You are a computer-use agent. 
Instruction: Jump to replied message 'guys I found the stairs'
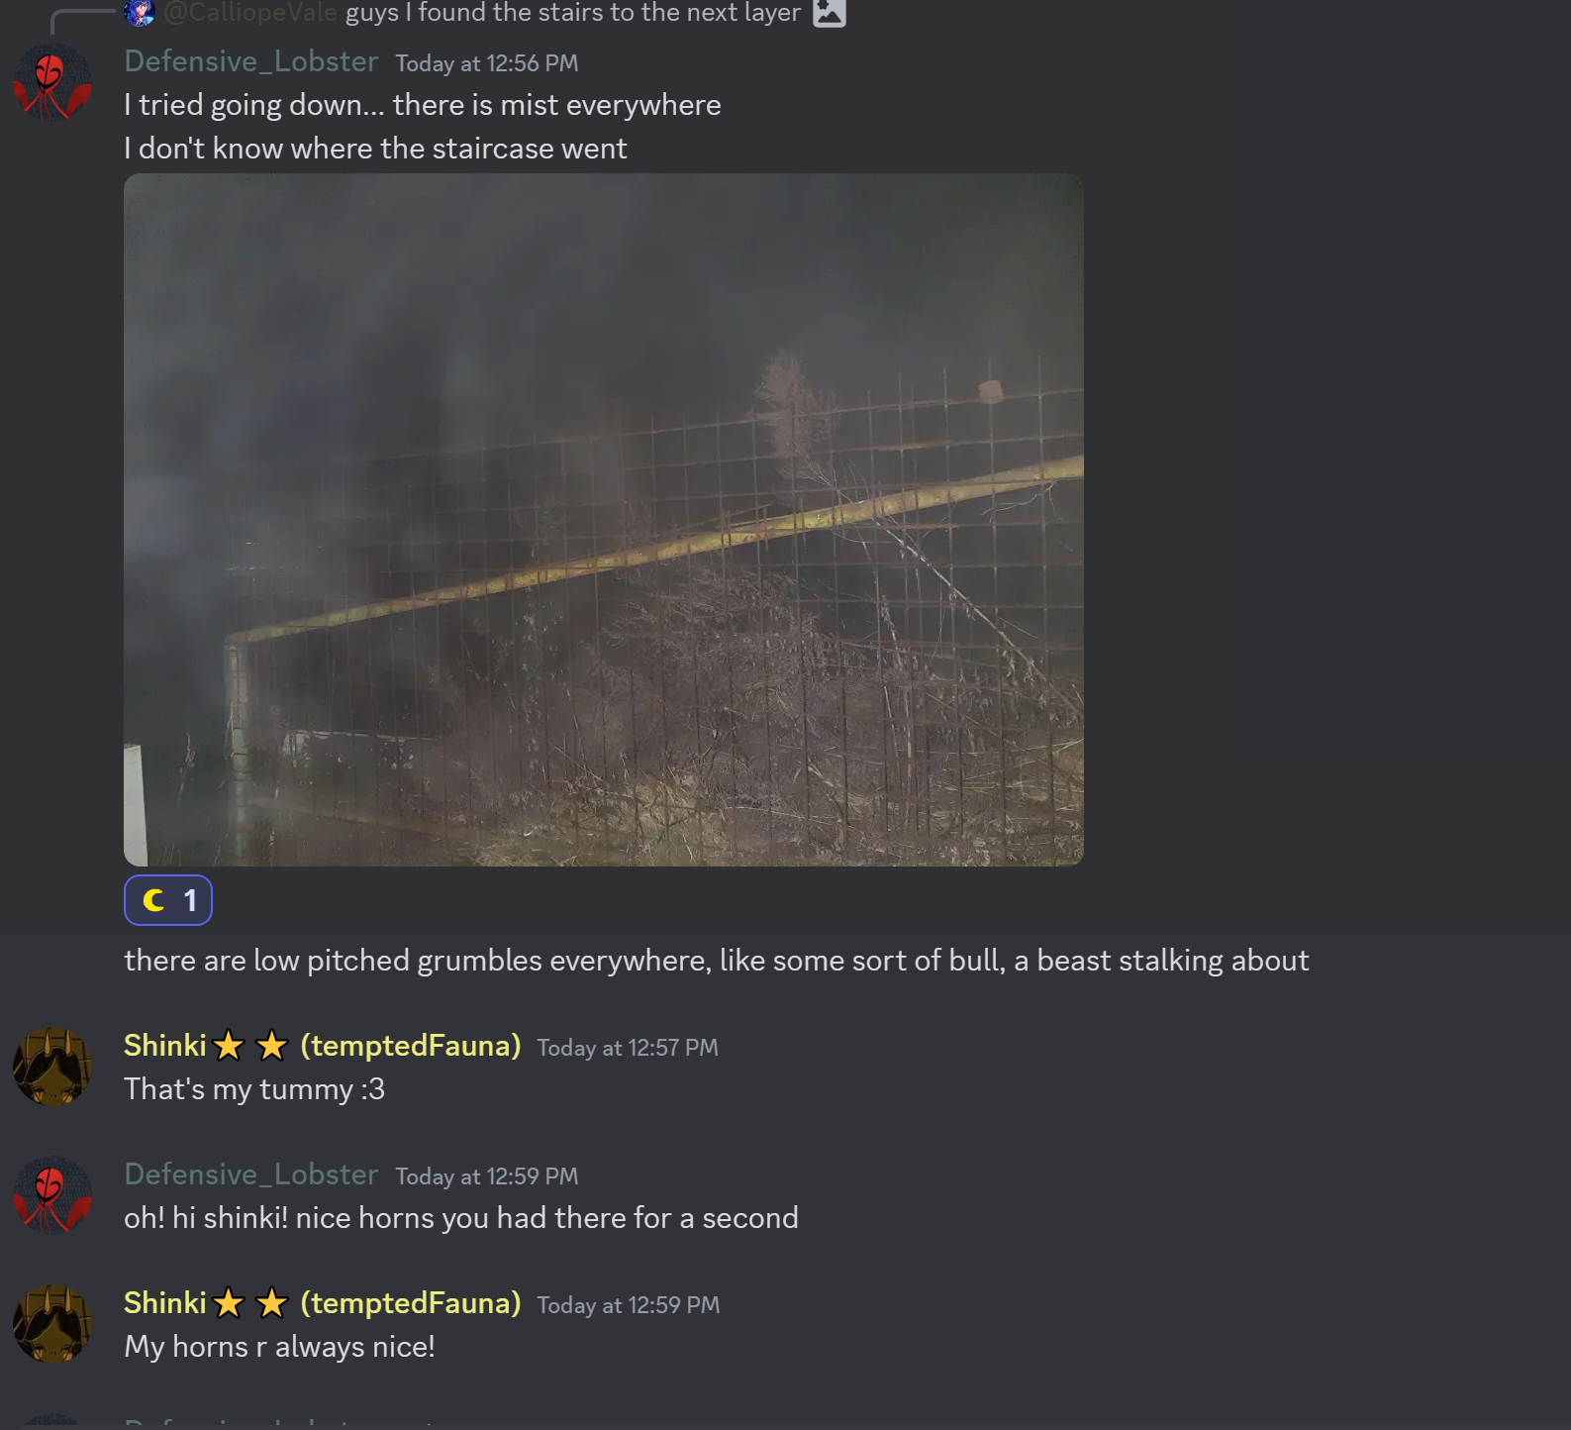pos(573,13)
